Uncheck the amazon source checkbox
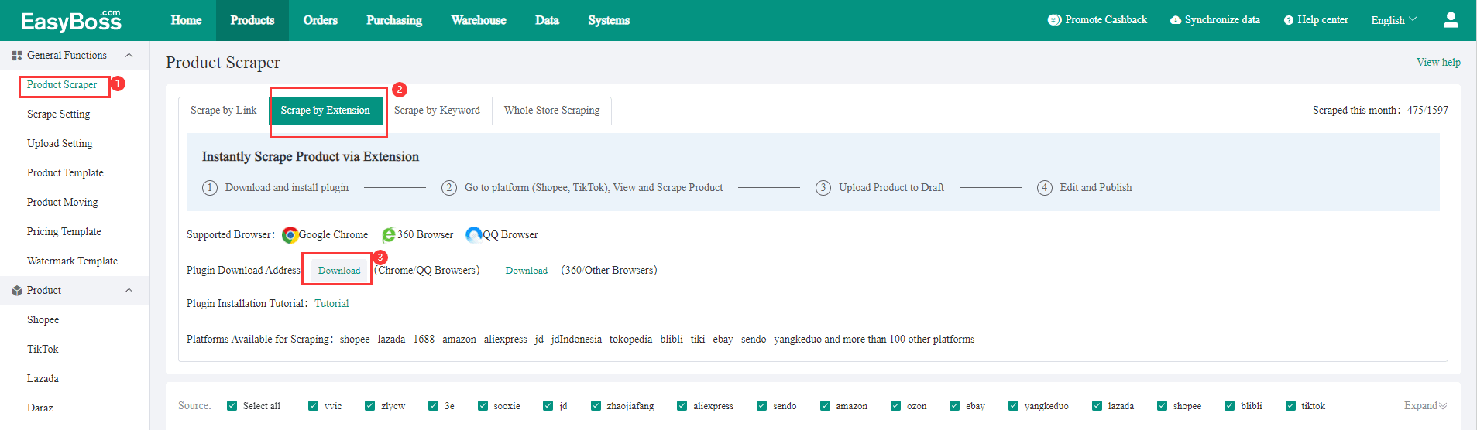This screenshot has height=430, width=1477. (x=825, y=406)
